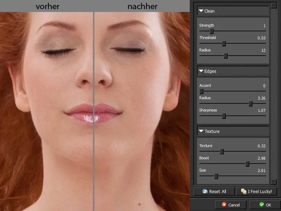Click the Texture slider handle
Image resolution: width=281 pixels, height=211 pixels.
click(222, 152)
